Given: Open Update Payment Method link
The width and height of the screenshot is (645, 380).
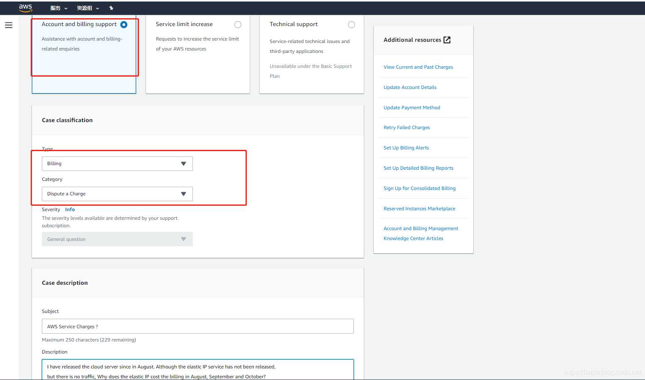Looking at the screenshot, I should (x=412, y=108).
